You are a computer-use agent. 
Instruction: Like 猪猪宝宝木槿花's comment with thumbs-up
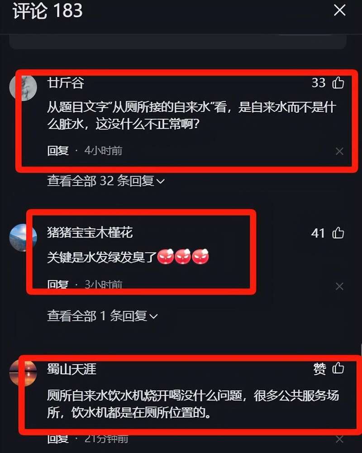pos(338,233)
